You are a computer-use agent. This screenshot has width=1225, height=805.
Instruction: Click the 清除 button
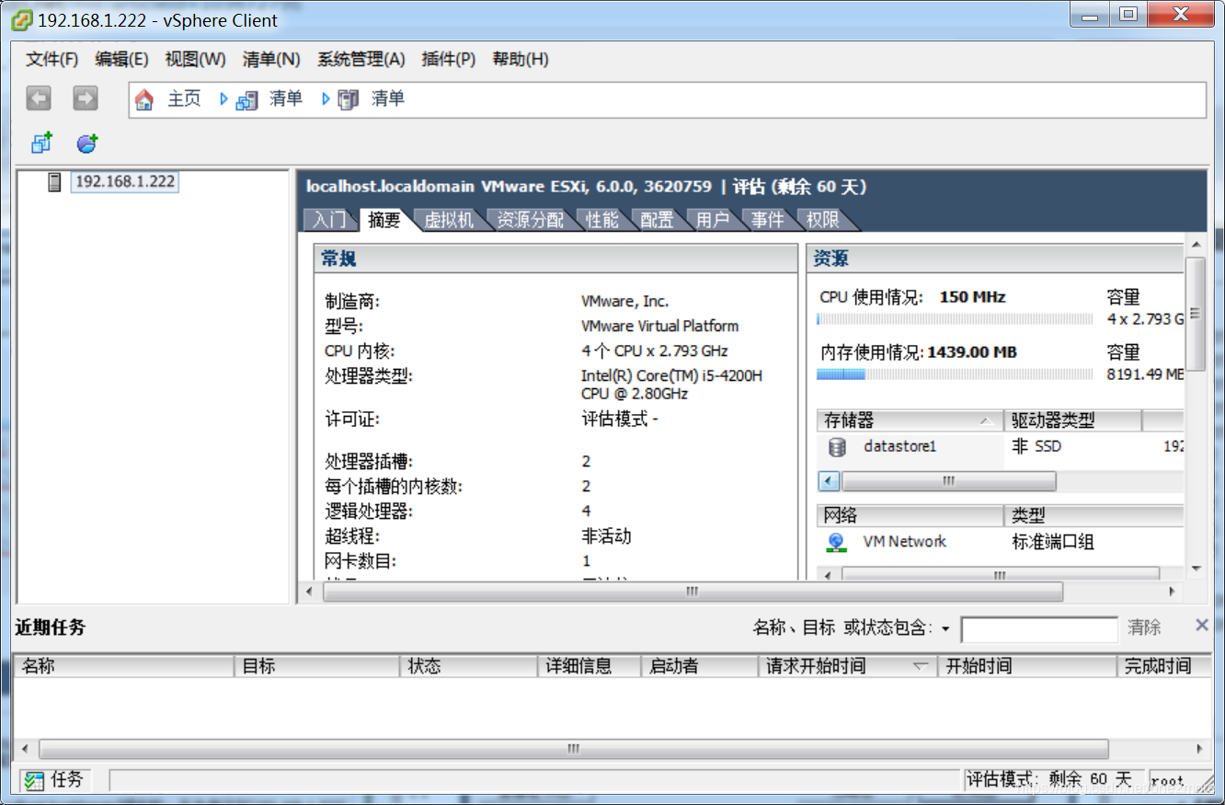tap(1145, 627)
